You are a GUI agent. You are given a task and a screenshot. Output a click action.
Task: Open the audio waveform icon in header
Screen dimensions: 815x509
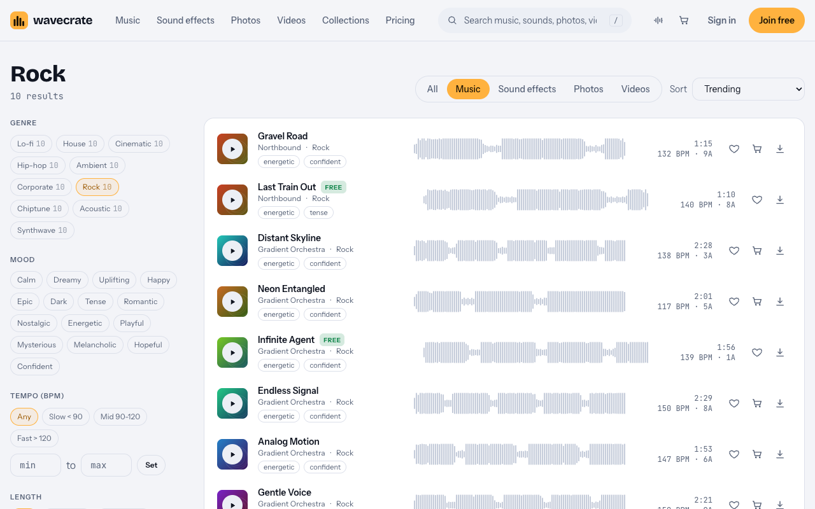click(658, 20)
